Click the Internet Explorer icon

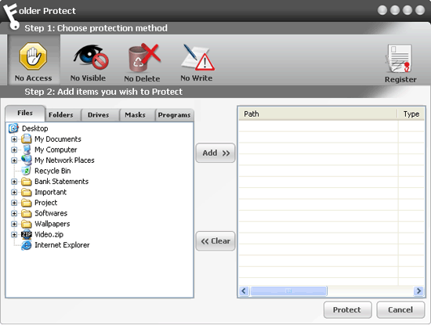coord(27,245)
